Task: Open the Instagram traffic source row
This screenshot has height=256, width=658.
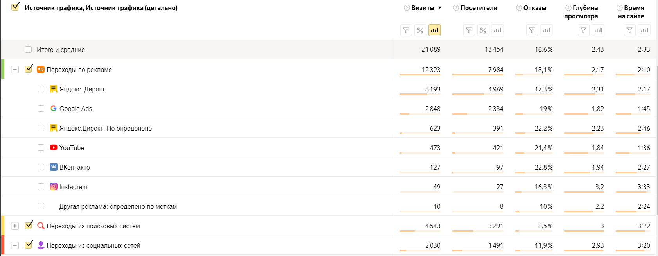Action: (74, 187)
